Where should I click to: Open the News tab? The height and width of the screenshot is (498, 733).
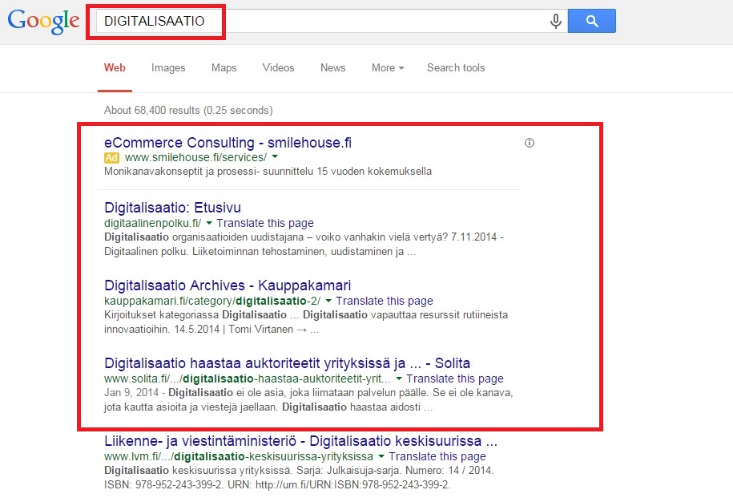pyautogui.click(x=332, y=68)
